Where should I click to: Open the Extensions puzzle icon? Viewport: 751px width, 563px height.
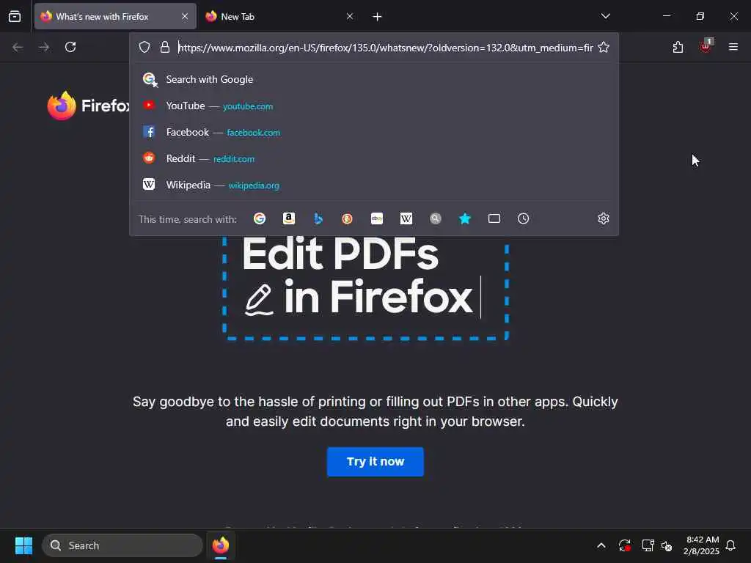(678, 47)
